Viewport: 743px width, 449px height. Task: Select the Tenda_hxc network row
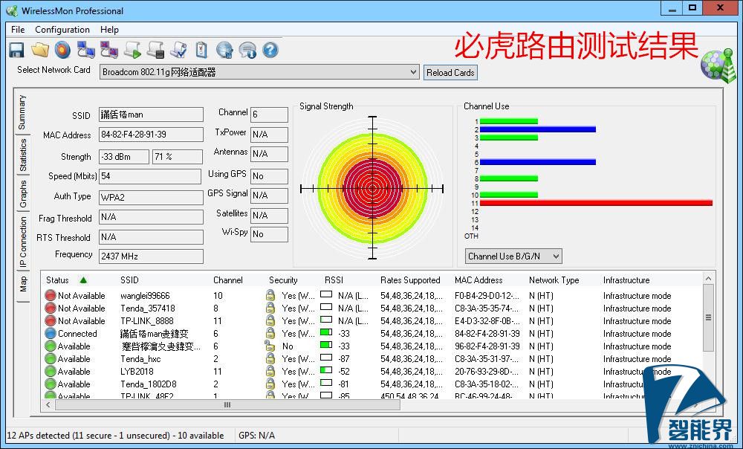point(372,359)
